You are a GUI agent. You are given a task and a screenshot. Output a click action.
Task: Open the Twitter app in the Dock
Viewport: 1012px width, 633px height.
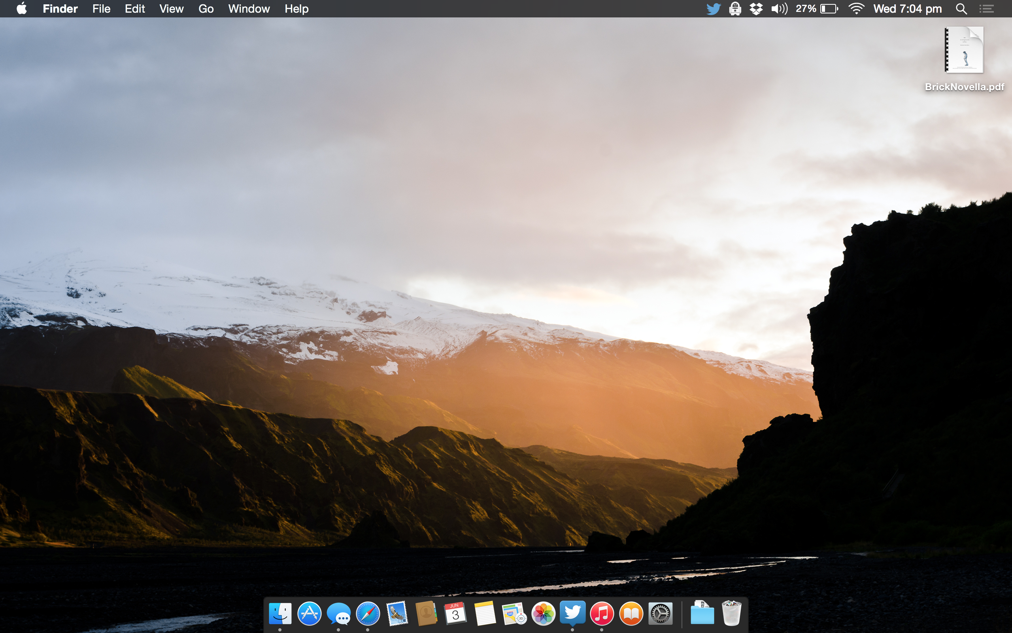pos(572,614)
